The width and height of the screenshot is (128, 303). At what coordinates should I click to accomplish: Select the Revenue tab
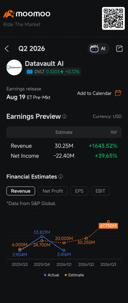[21, 191]
